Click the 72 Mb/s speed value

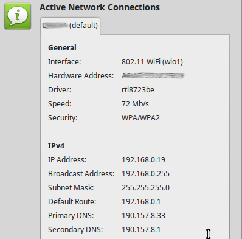click(135, 104)
